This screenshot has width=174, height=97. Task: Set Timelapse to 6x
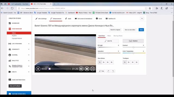[136, 62]
